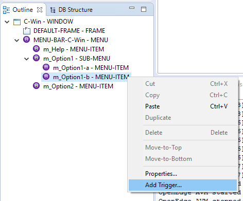Choose Move-to-Top from context menu
The image size is (243, 201).
183,148
